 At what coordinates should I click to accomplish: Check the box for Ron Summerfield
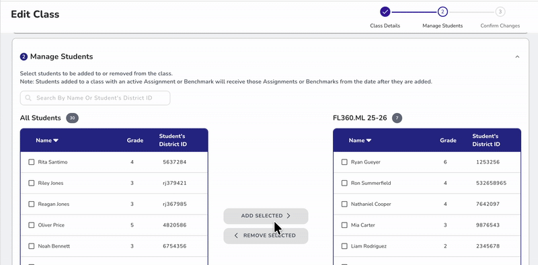pyautogui.click(x=344, y=184)
